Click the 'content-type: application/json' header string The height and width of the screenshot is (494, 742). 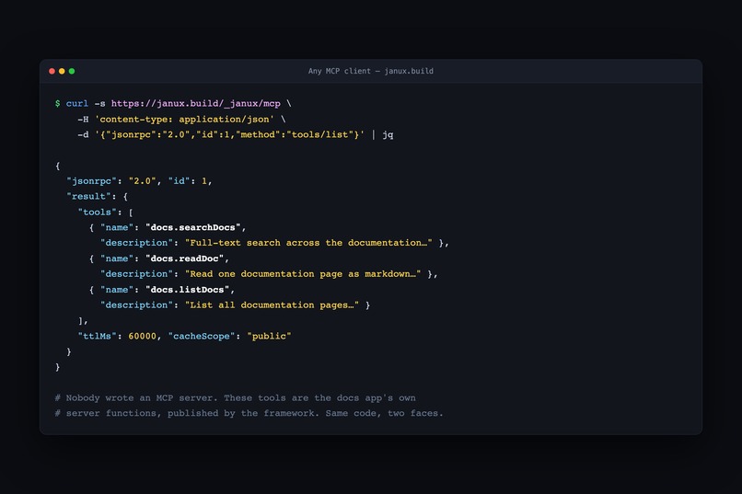coord(184,119)
